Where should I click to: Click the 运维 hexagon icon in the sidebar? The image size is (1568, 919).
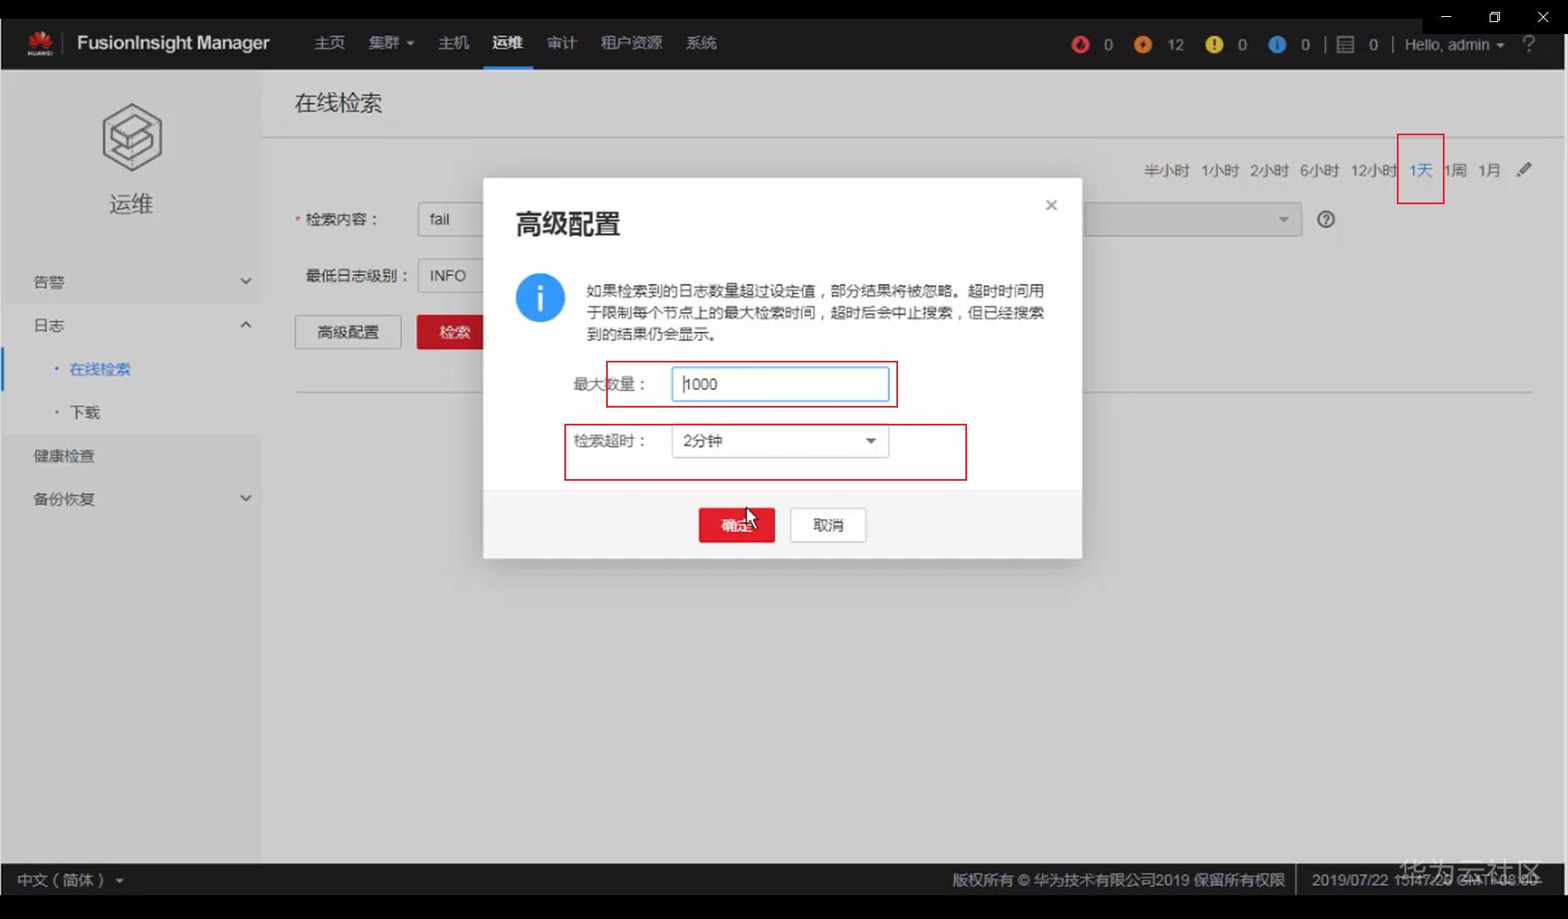(131, 136)
